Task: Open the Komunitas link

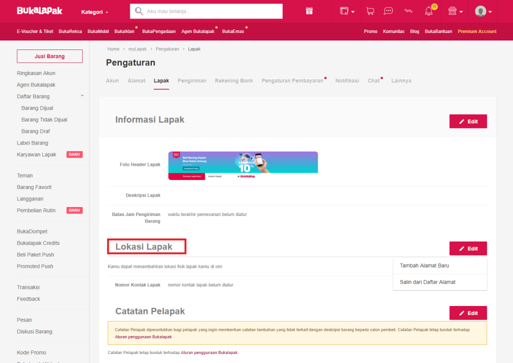Action: pos(394,31)
